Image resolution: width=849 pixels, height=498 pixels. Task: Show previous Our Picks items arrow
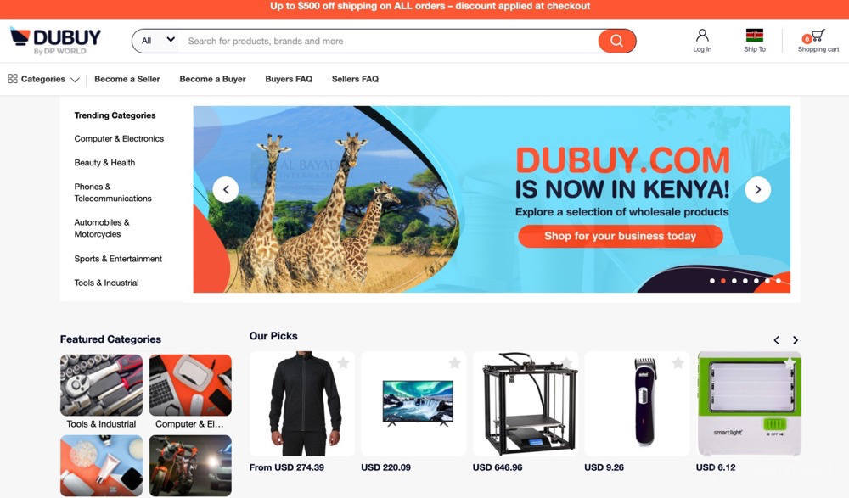pyautogui.click(x=777, y=340)
